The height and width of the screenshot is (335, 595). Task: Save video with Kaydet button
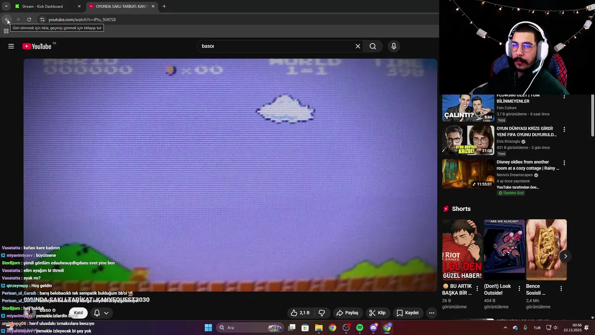(408, 313)
